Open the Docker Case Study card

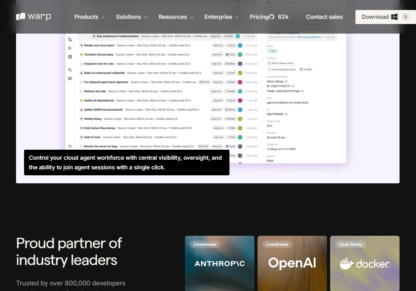[365, 263]
